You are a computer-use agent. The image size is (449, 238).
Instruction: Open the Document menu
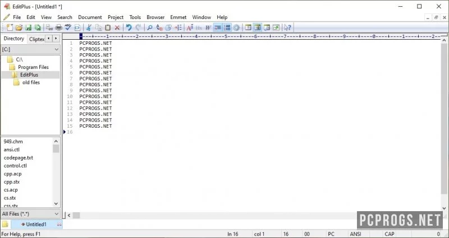[x=90, y=17]
